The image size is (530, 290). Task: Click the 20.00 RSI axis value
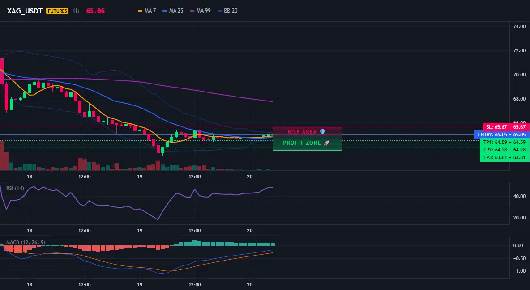point(519,218)
